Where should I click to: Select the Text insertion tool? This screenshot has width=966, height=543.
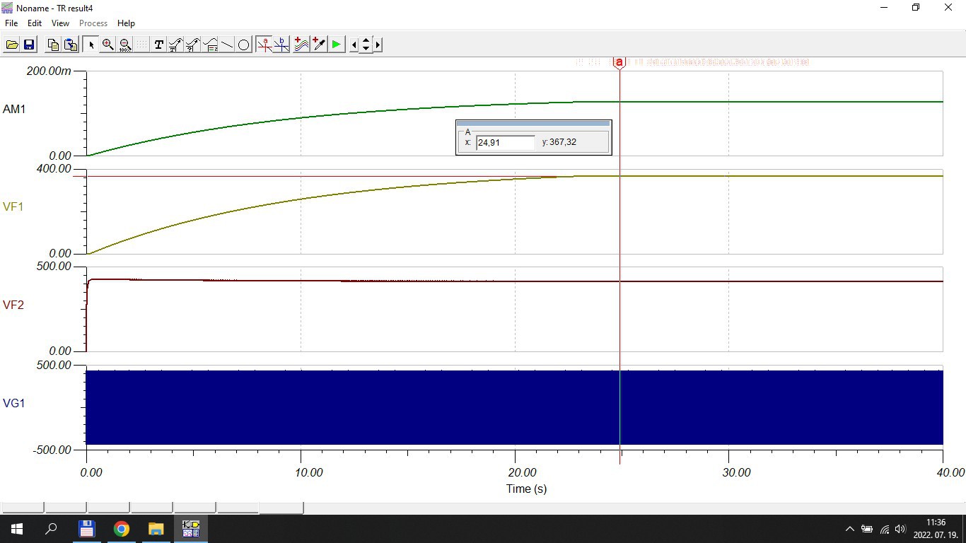(x=158, y=45)
